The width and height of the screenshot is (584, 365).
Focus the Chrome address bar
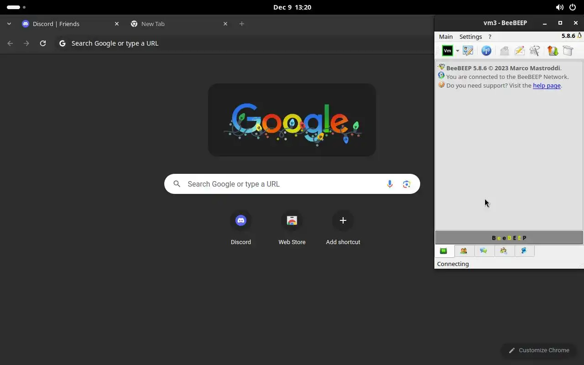coord(245,43)
